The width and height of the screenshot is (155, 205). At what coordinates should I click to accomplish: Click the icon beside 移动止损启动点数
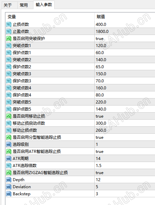tap(9, 123)
